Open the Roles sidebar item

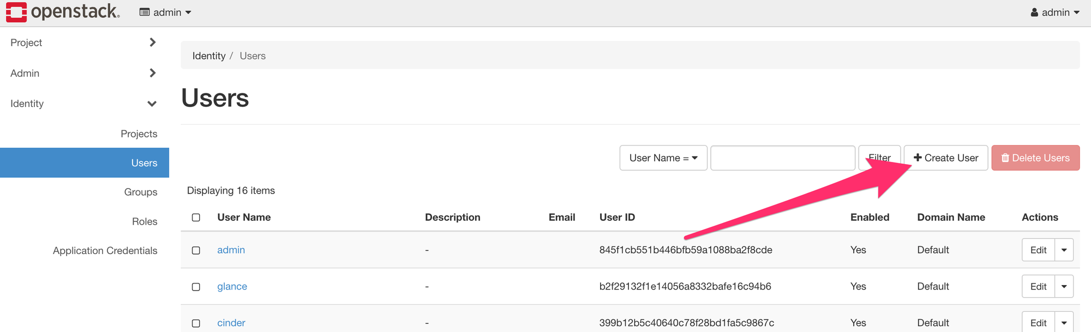click(x=145, y=221)
